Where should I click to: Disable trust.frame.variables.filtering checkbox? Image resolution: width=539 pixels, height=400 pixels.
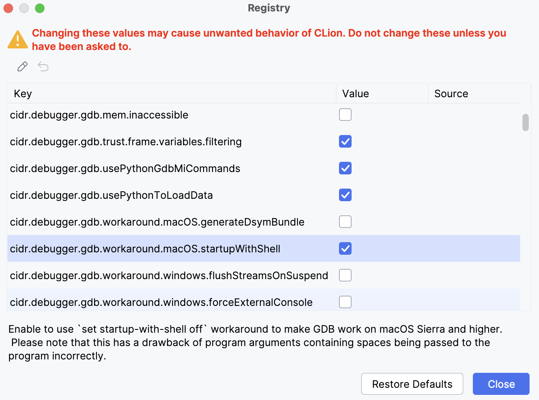345,141
